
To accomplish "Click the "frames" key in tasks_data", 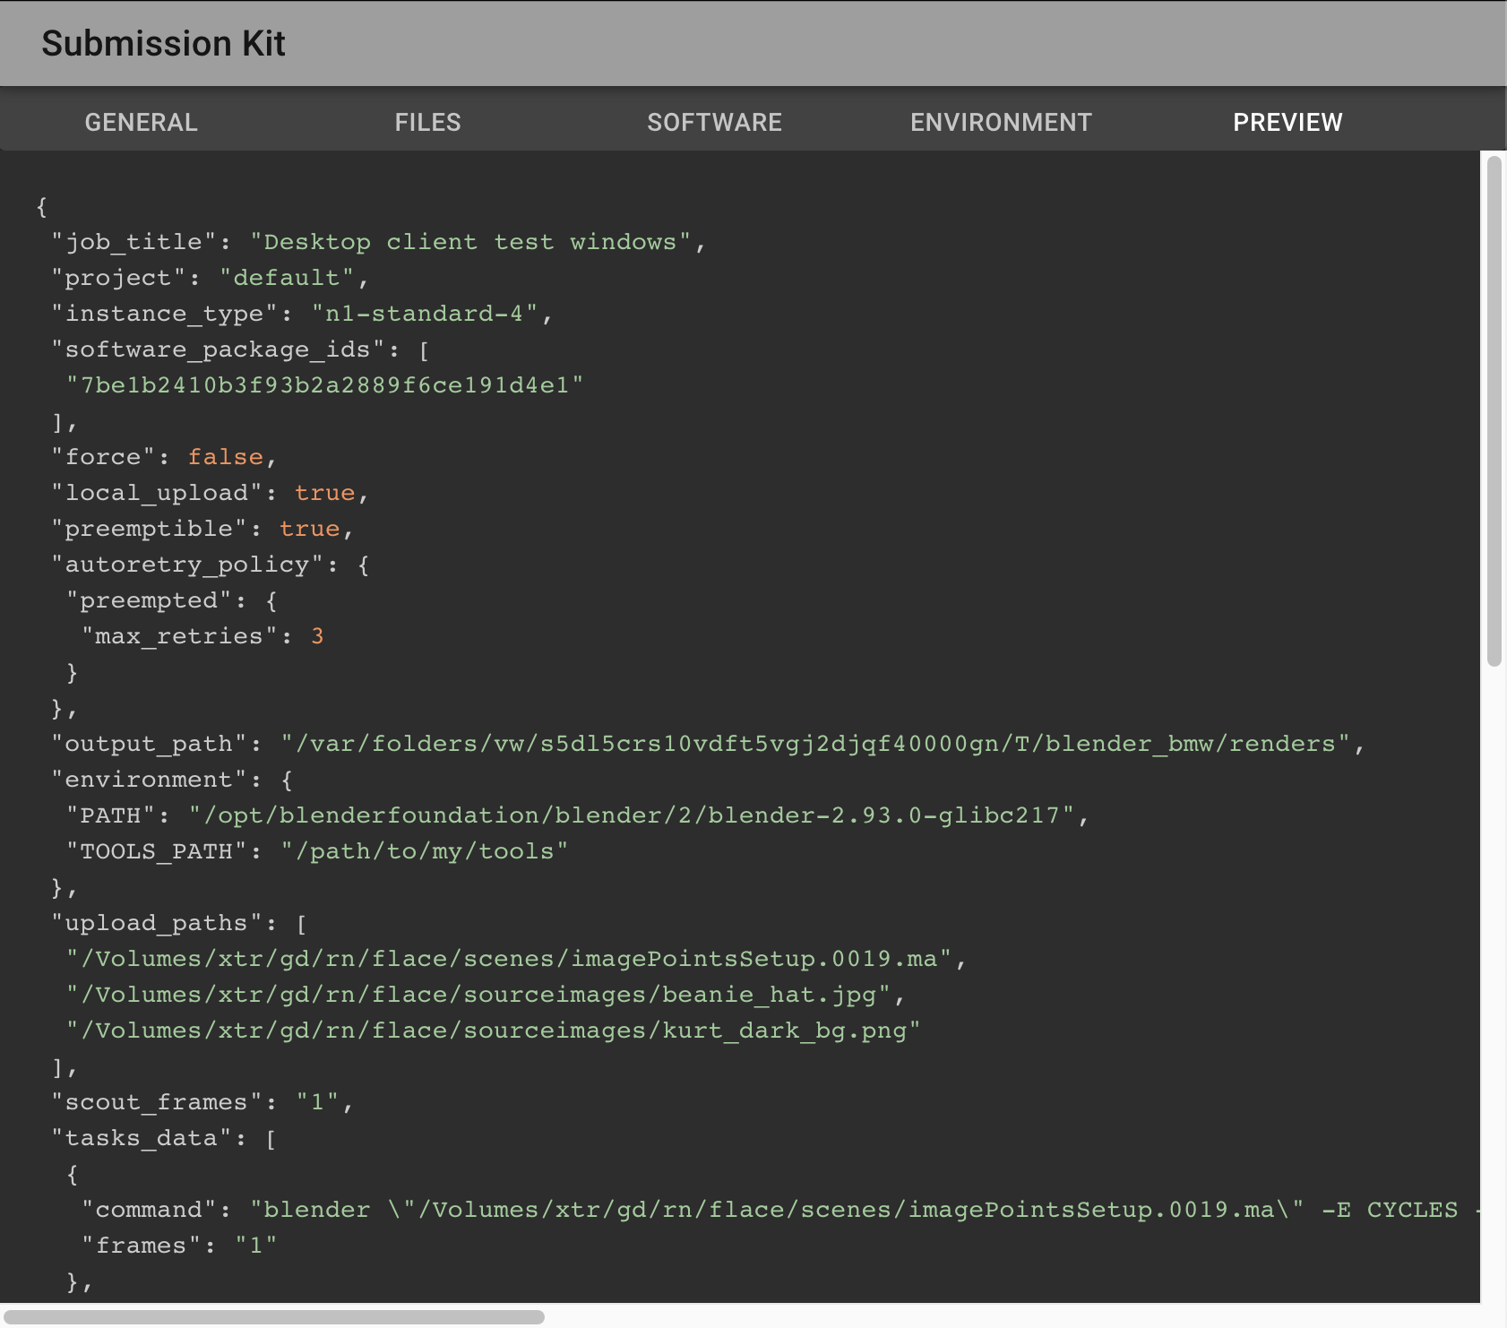I will point(142,1246).
